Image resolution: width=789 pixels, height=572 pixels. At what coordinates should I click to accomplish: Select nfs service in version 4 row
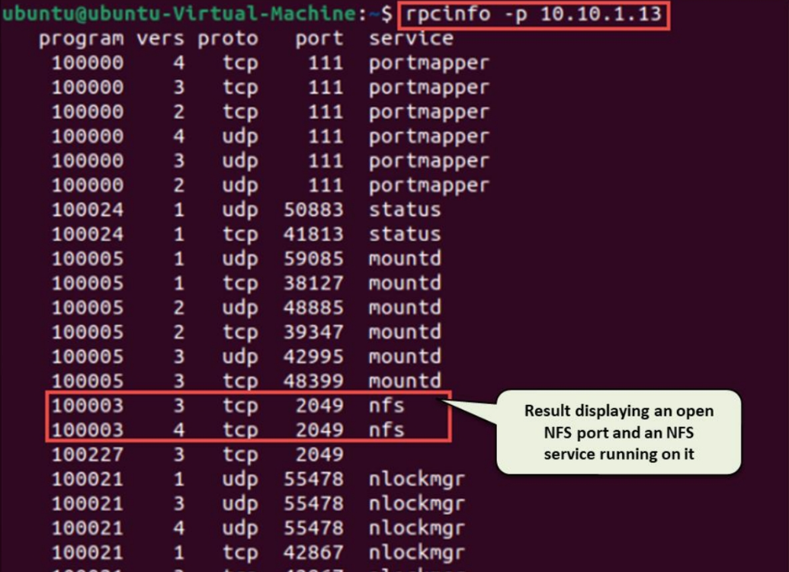coord(386,430)
